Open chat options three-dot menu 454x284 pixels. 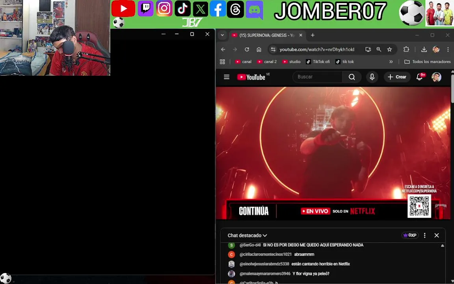click(425, 235)
